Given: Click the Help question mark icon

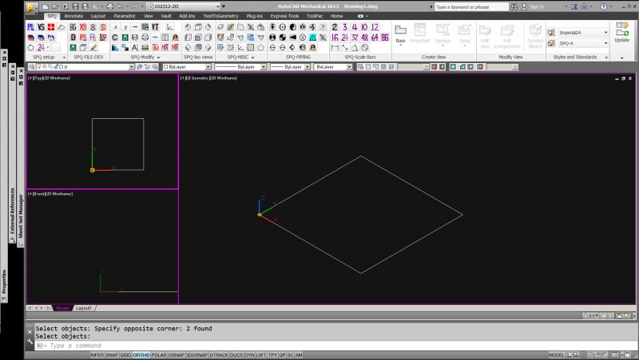Looking at the screenshot, I should click(601, 6).
